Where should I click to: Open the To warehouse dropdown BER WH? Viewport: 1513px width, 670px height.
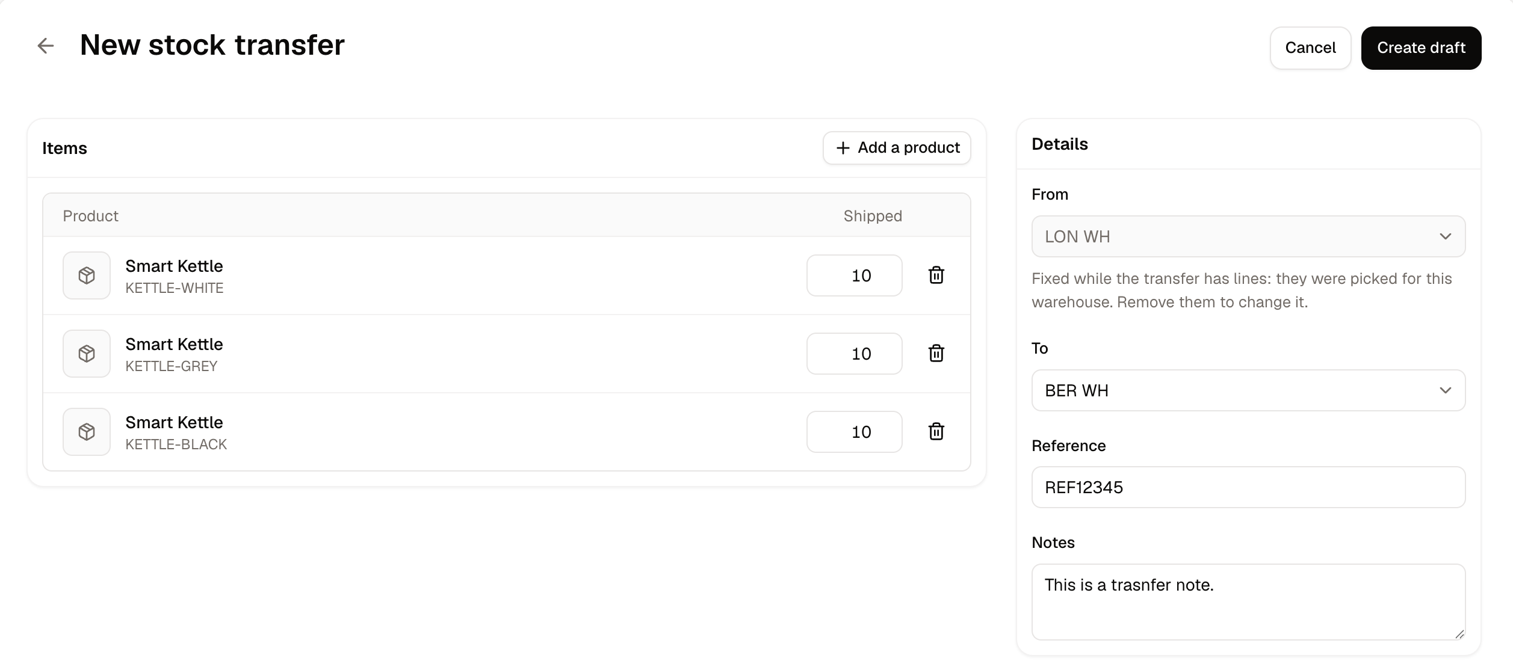[x=1248, y=390]
